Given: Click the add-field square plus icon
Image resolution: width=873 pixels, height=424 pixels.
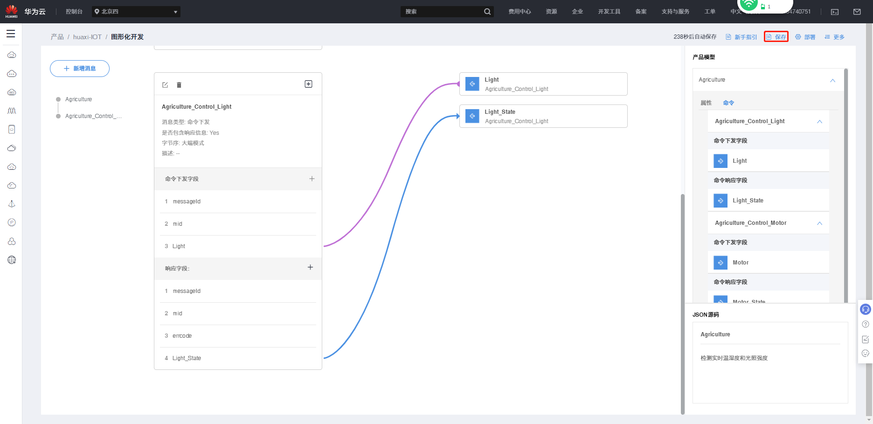Looking at the screenshot, I should pos(308,84).
